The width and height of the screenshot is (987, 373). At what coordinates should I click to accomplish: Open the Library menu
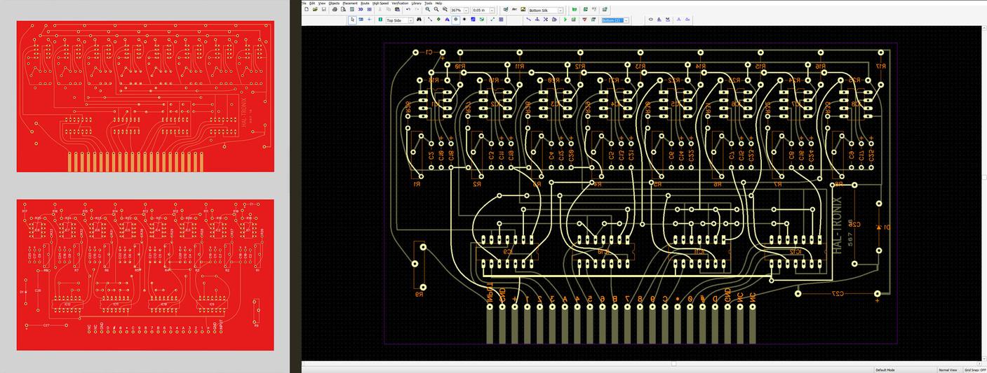pos(417,3)
